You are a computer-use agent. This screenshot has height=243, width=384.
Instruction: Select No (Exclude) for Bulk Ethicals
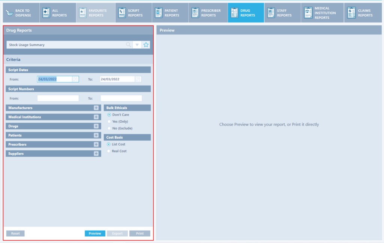109,128
